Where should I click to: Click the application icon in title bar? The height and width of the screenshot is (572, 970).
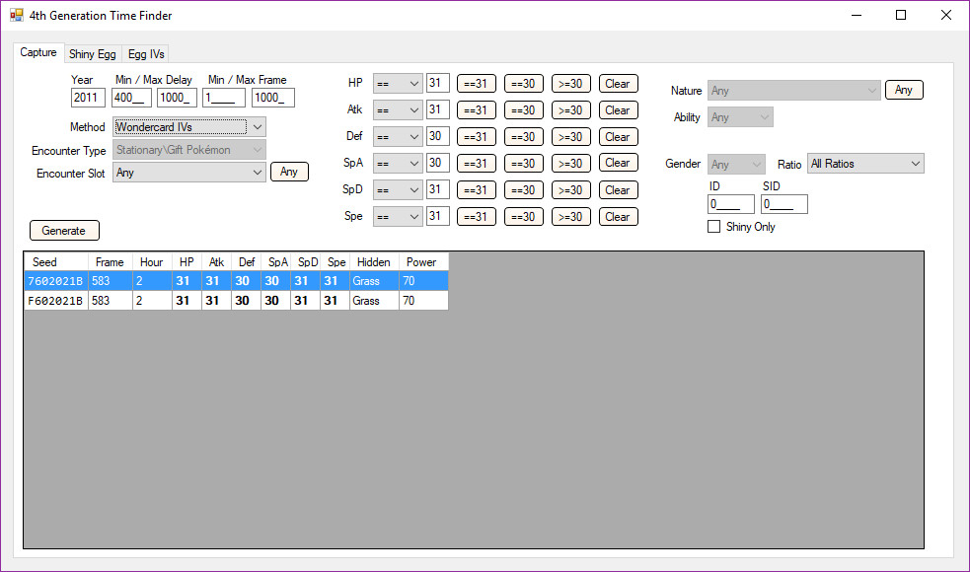coord(16,15)
